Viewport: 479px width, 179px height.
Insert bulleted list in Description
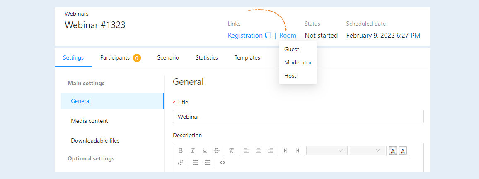coord(208,162)
